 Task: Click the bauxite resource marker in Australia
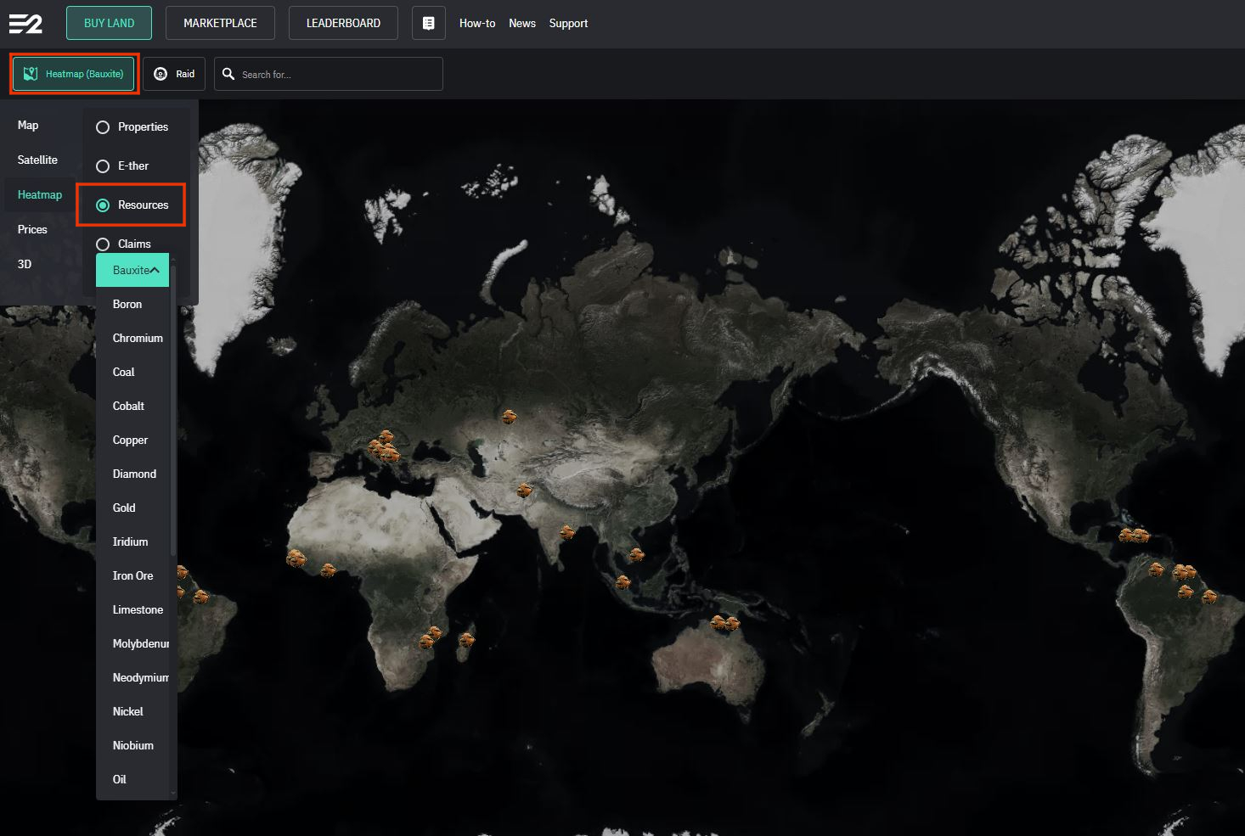click(x=725, y=624)
